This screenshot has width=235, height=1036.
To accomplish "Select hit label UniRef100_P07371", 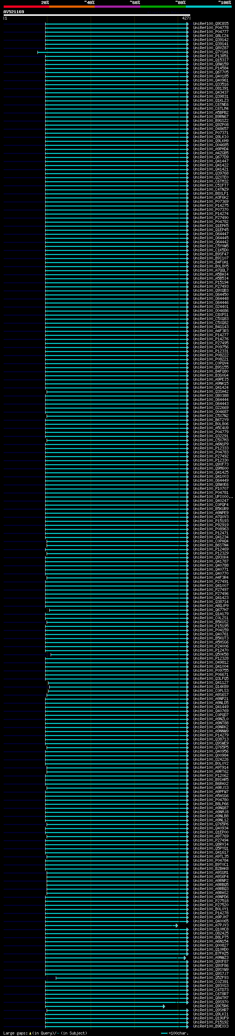I will [x=211, y=133].
